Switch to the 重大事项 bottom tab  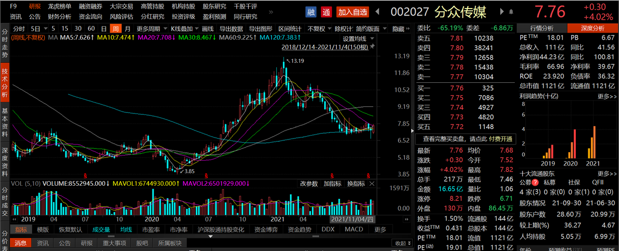click(x=115, y=243)
